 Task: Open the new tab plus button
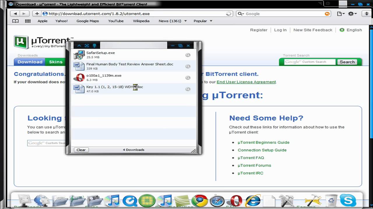[328, 4]
